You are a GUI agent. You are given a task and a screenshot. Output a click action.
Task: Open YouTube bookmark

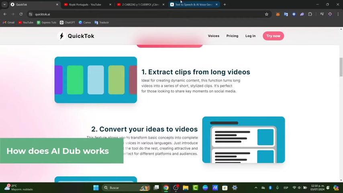26,23
